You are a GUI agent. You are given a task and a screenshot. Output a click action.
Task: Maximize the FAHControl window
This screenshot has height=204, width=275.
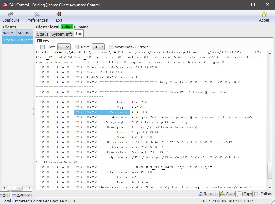coord(253,5)
